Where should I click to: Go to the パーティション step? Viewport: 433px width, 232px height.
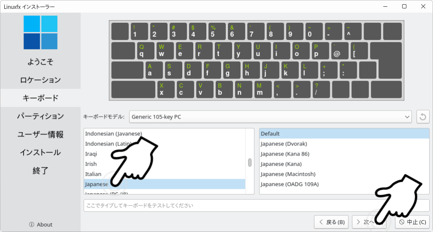coord(40,116)
